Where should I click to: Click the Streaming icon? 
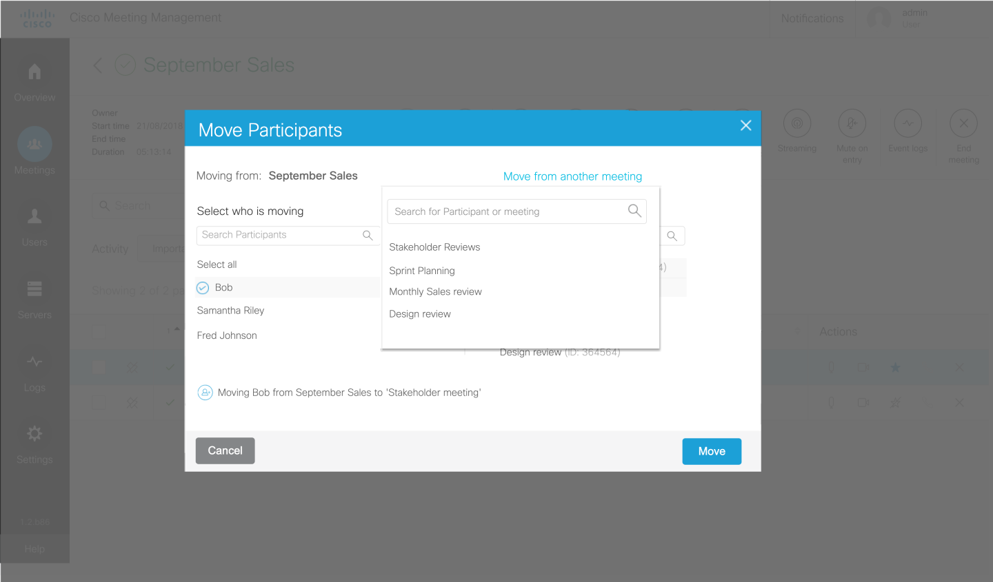point(797,123)
